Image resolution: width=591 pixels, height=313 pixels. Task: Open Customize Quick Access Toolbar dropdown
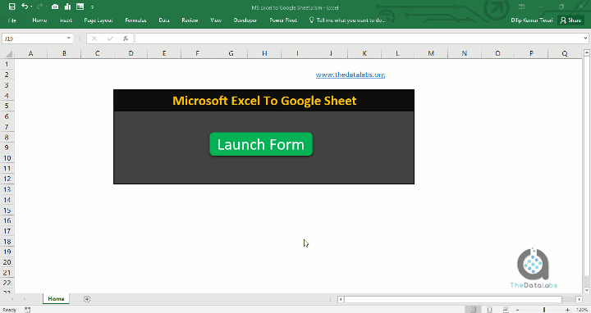[92, 7]
